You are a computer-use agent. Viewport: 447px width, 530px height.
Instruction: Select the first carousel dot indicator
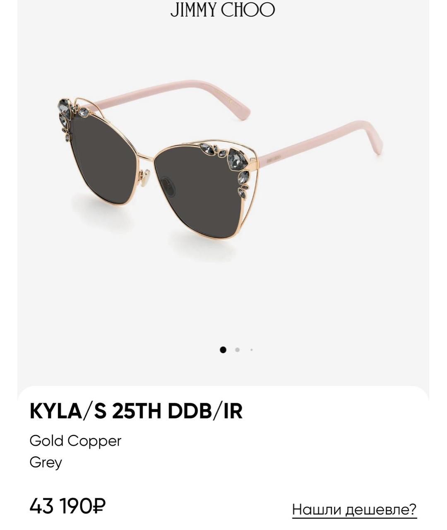tap(223, 350)
